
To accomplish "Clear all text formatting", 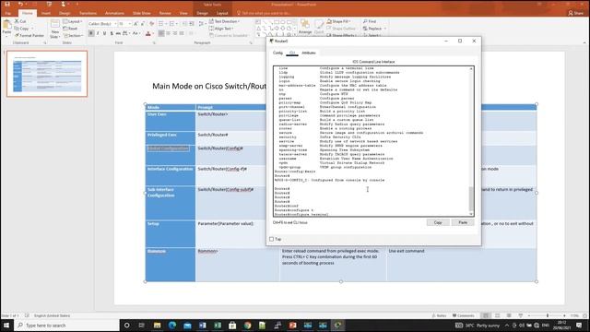I will click(x=151, y=24).
